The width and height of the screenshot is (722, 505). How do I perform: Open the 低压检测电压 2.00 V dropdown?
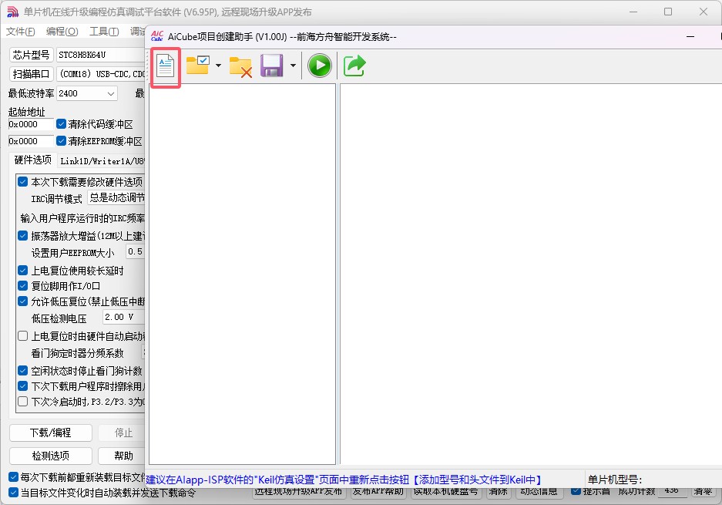(x=123, y=317)
